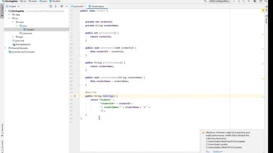Click the Student class name in declaration
Viewport: 273px width, 153px height.
pos(101,11)
